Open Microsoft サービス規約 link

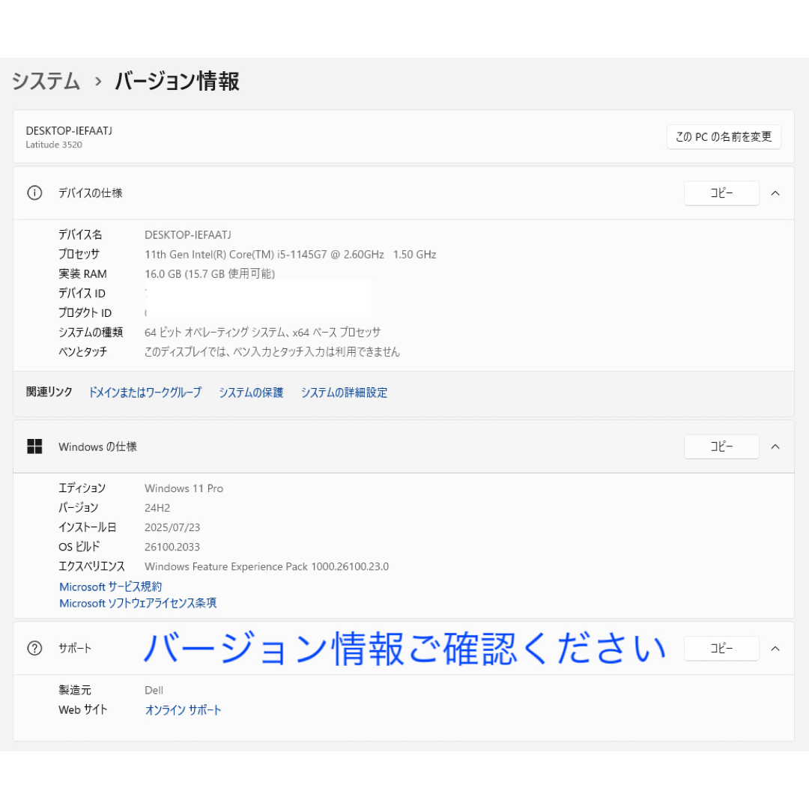pos(110,587)
